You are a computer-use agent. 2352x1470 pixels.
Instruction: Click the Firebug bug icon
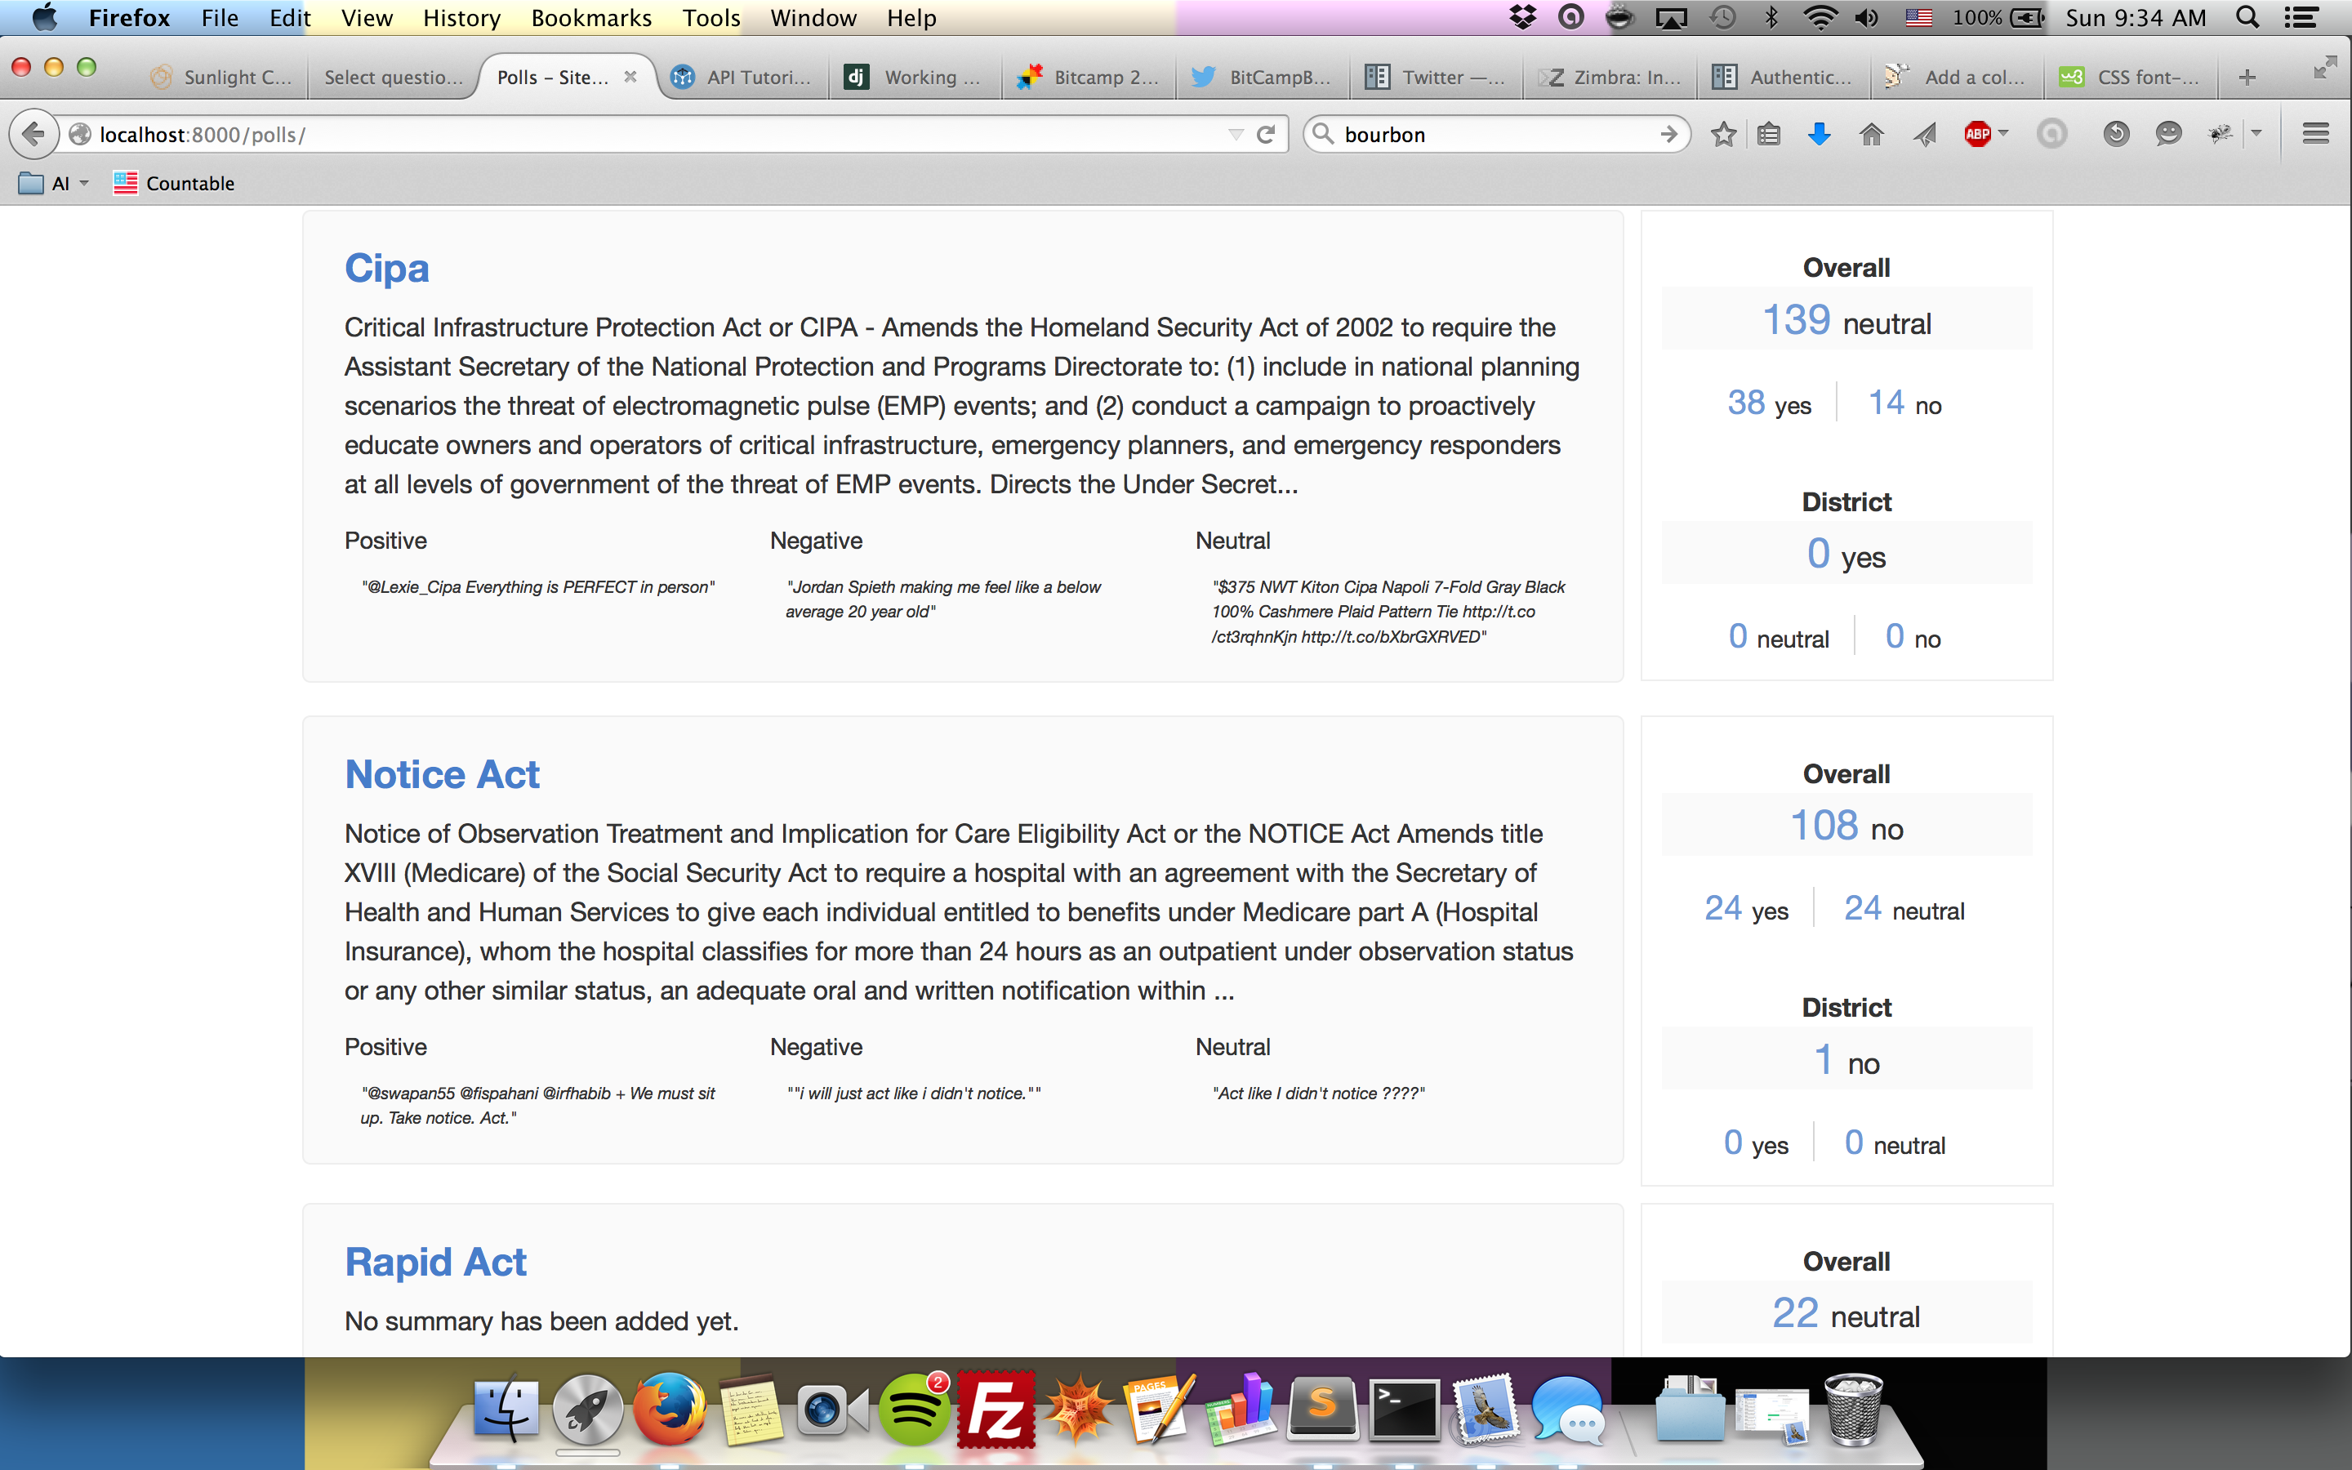point(2220,134)
